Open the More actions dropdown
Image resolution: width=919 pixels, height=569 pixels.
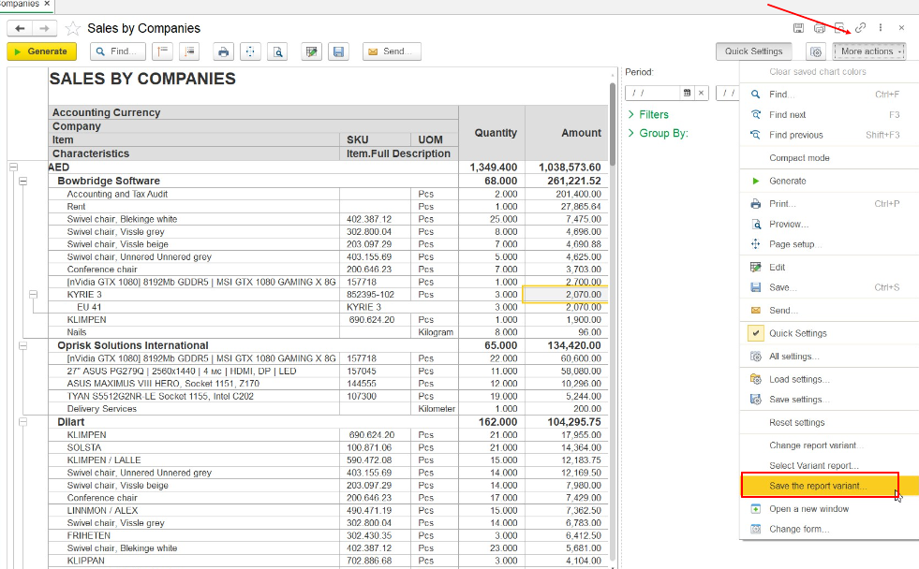click(x=868, y=51)
